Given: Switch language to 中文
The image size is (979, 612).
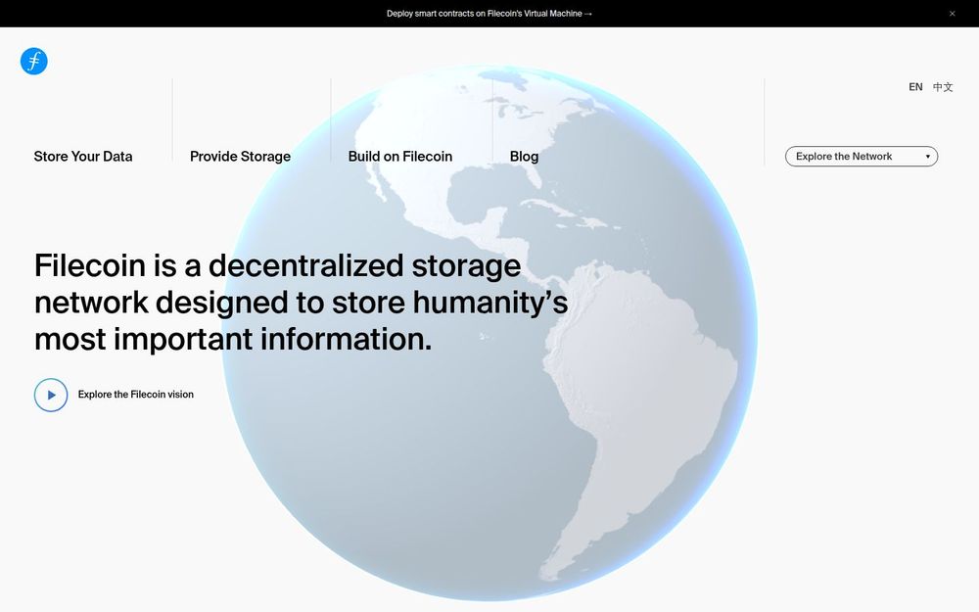Looking at the screenshot, I should 943,87.
